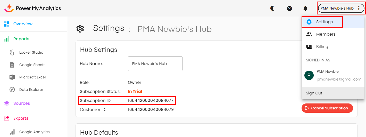Select Google Sheets in the sidebar
Viewport: 366px width, 137px height.
click(32, 65)
